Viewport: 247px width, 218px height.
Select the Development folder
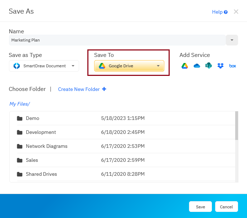(x=41, y=132)
